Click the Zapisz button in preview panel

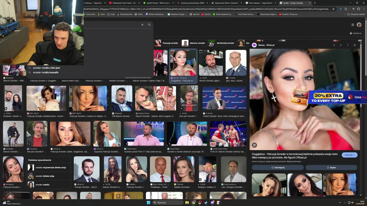(331, 168)
